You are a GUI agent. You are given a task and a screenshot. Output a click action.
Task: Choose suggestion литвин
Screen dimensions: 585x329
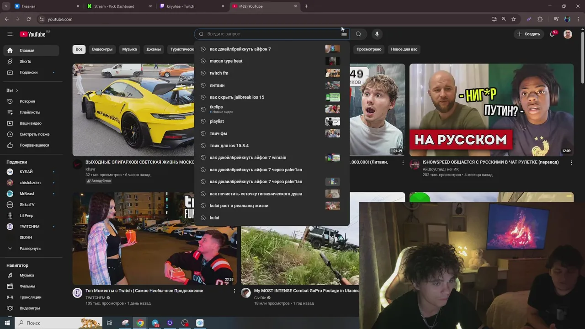click(x=272, y=85)
